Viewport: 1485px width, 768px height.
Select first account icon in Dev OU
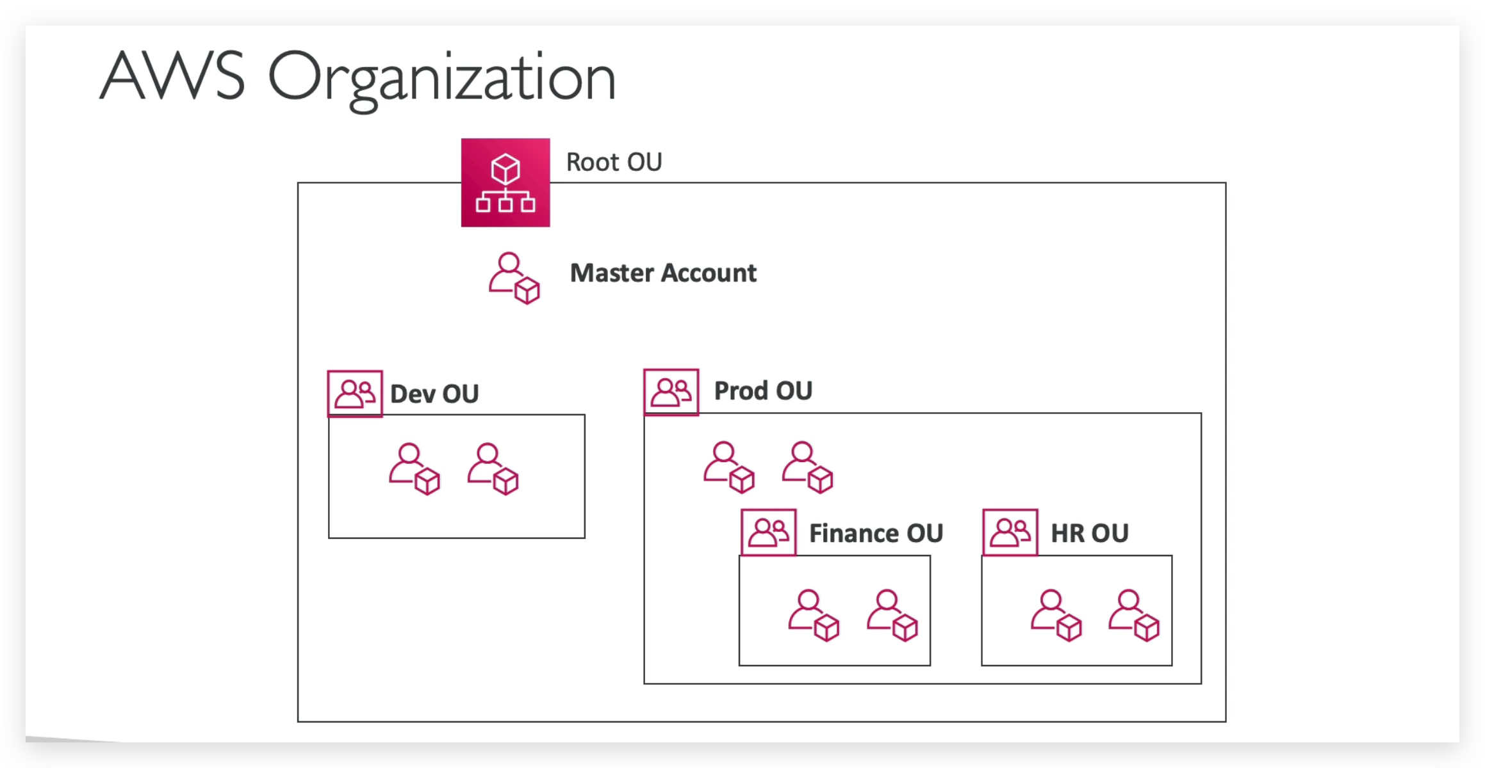(x=414, y=469)
